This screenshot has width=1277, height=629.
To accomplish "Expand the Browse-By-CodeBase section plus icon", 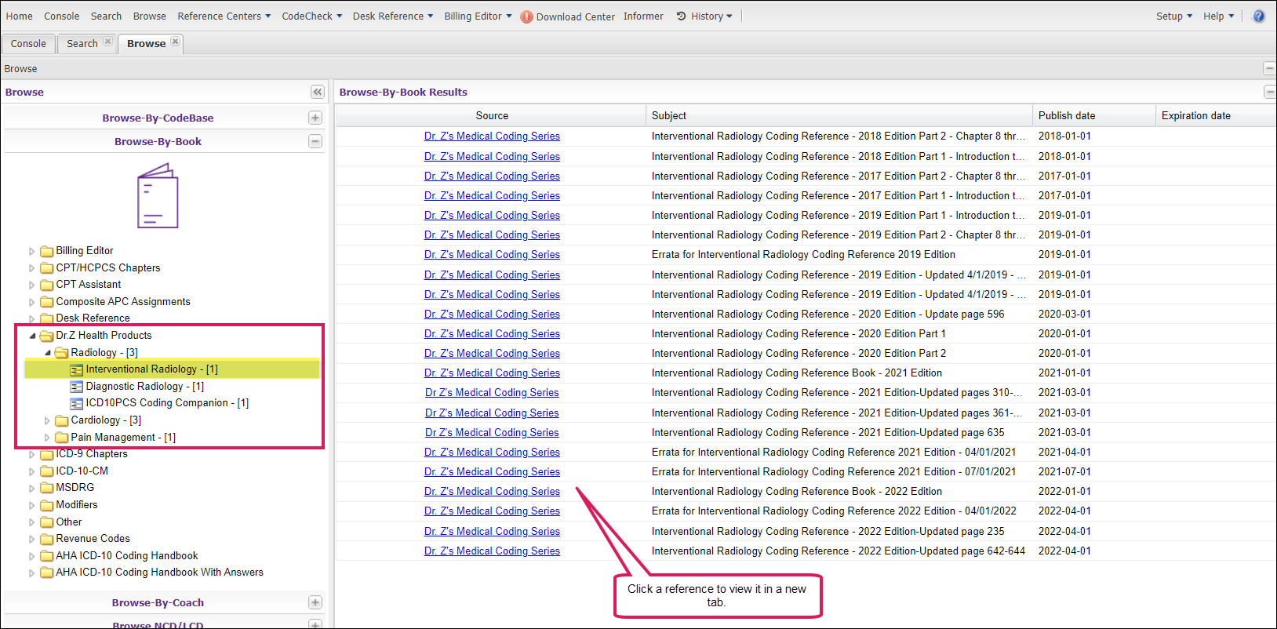I will [x=315, y=118].
